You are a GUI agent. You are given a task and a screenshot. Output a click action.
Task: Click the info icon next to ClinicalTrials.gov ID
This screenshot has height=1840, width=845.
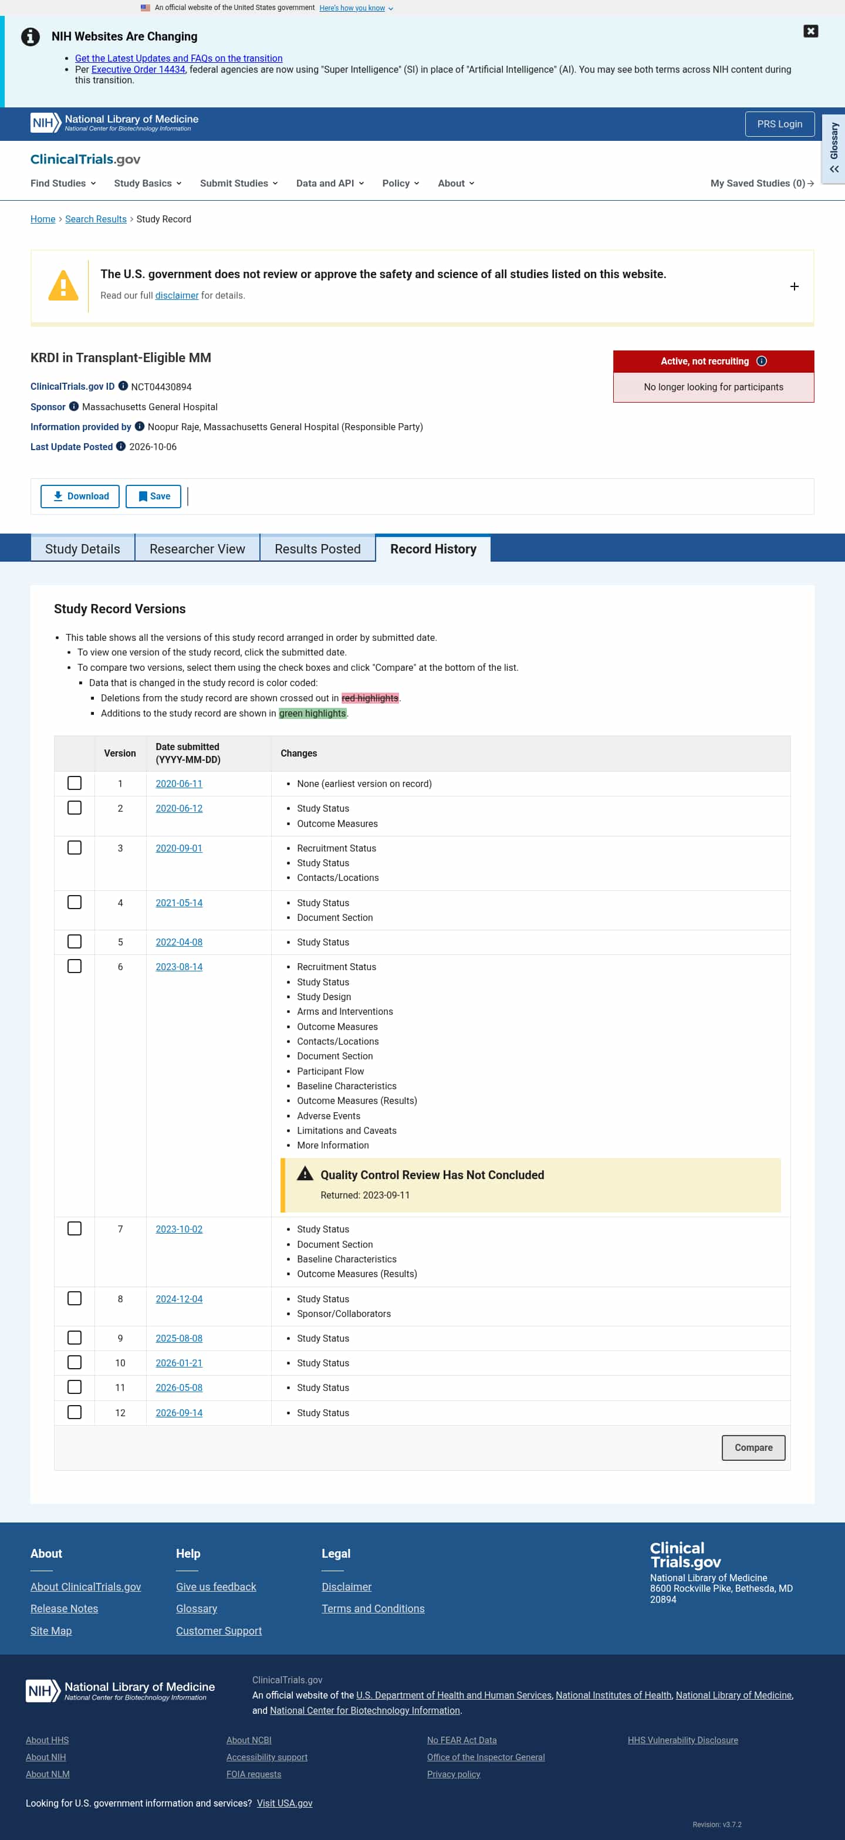[123, 386]
